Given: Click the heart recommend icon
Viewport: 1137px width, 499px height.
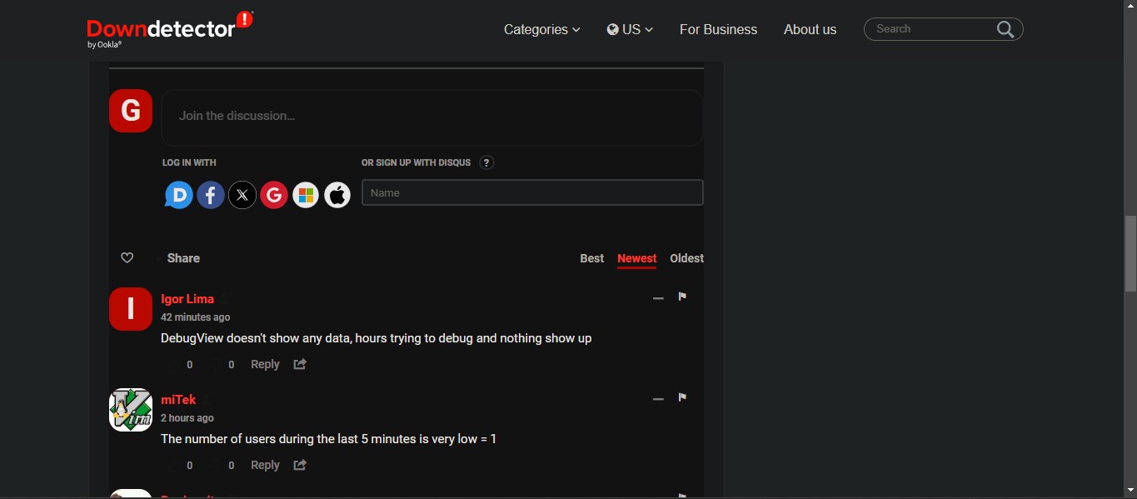Looking at the screenshot, I should click(x=127, y=258).
